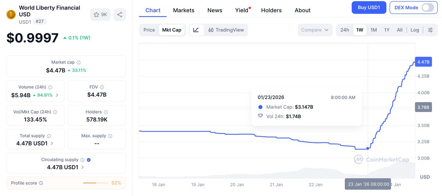Click Profile score info icon
This screenshot has height=196, width=442.
click(41, 183)
